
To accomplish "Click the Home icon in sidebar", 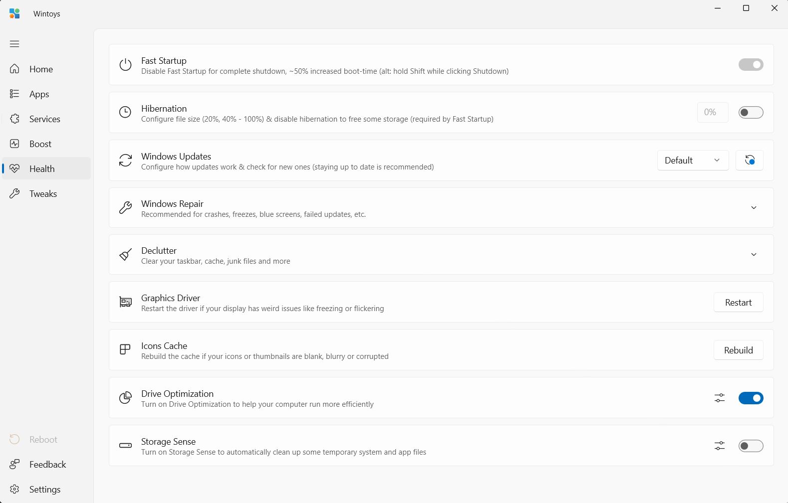I will tap(14, 69).
